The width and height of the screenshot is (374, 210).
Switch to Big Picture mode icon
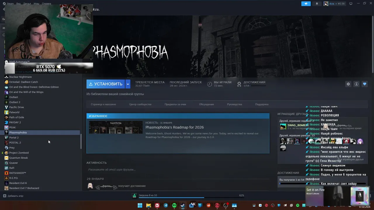tap(351, 4)
